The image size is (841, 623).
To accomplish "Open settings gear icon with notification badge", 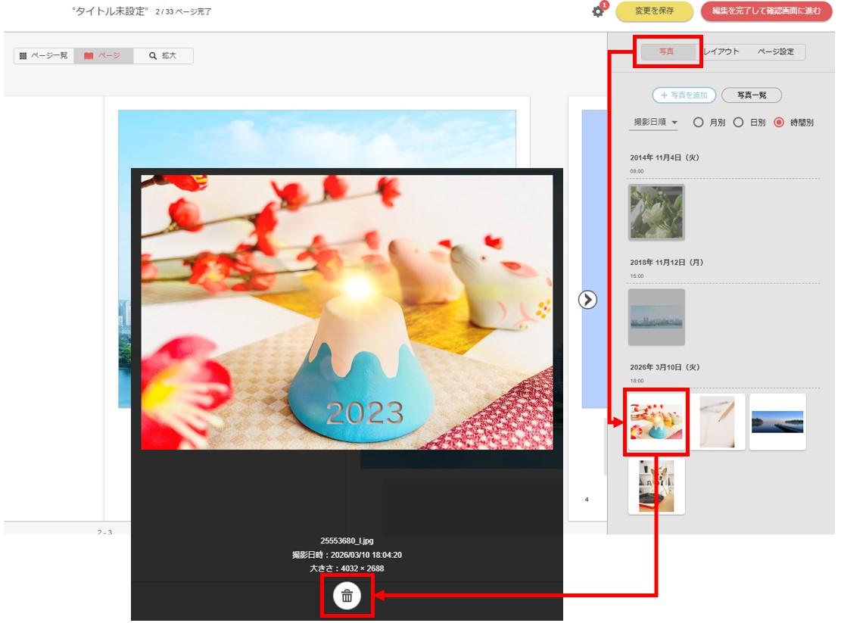I will tap(598, 11).
